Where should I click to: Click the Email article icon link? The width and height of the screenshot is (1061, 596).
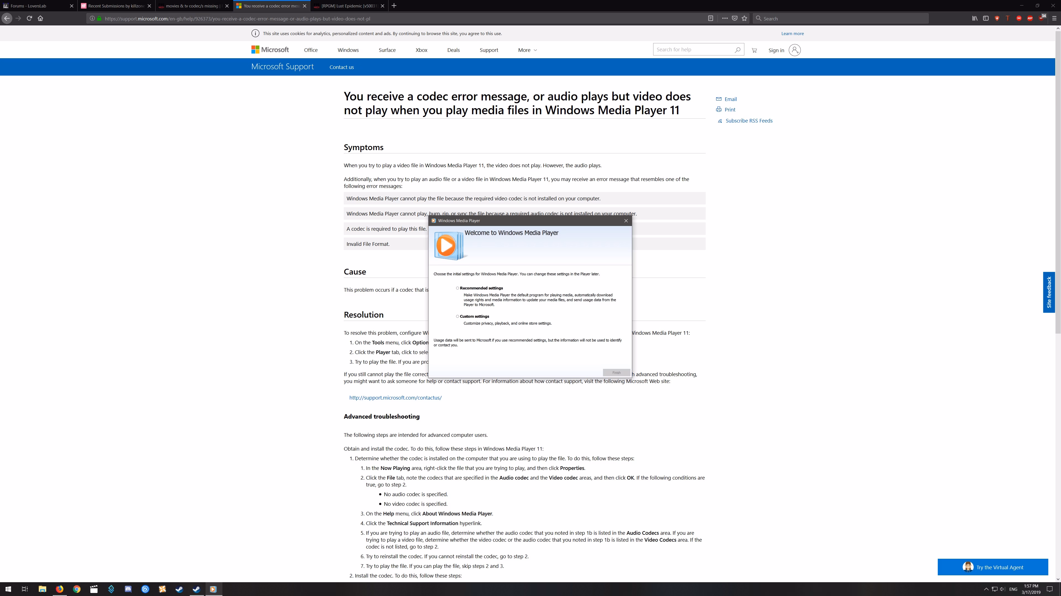click(x=719, y=99)
